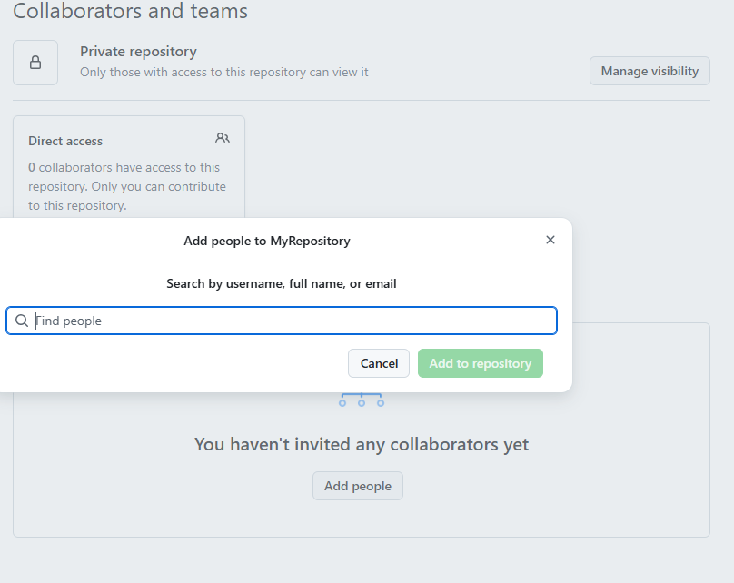The height and width of the screenshot is (583, 734).
Task: Click the magnifying glass search icon
Action: pyautogui.click(x=22, y=321)
